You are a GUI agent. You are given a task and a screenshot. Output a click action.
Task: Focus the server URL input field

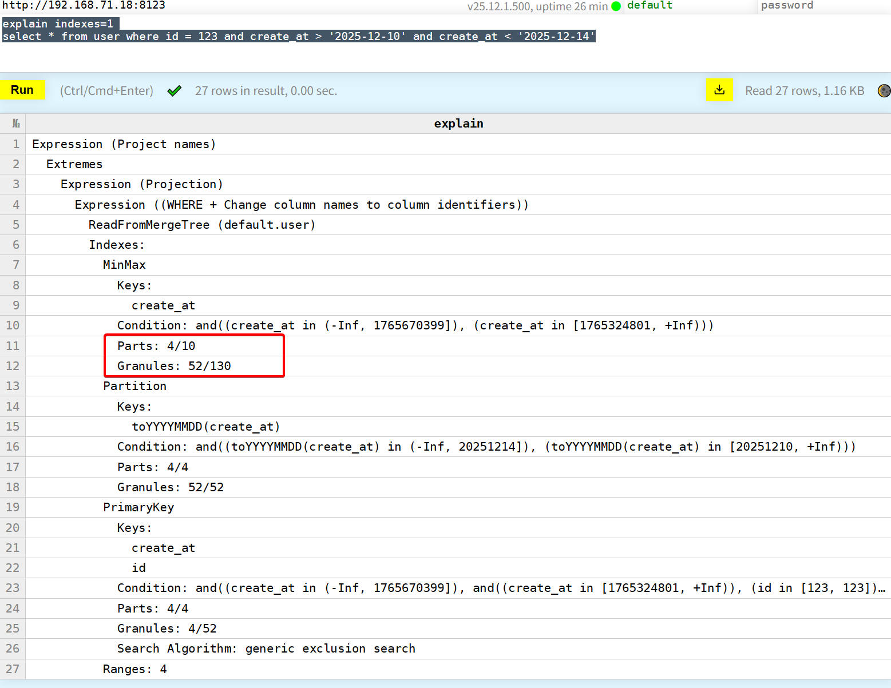(229, 6)
